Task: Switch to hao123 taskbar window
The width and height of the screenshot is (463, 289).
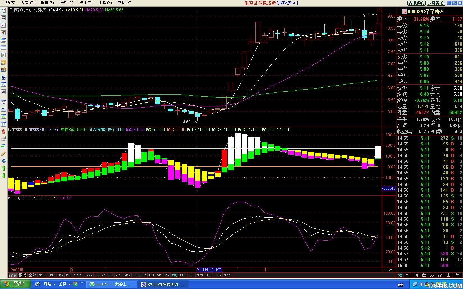Action: [112, 284]
